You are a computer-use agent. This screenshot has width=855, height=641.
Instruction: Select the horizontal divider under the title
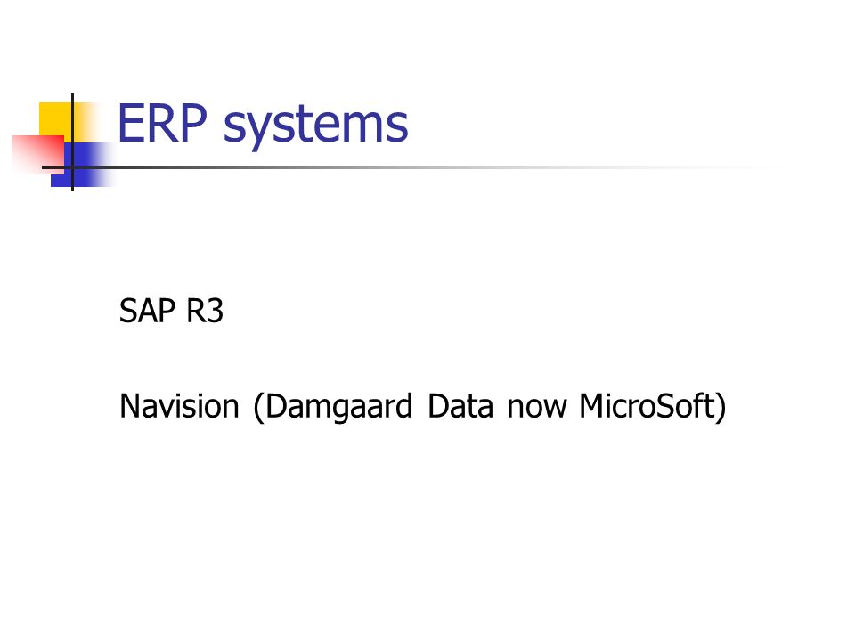tap(414, 167)
